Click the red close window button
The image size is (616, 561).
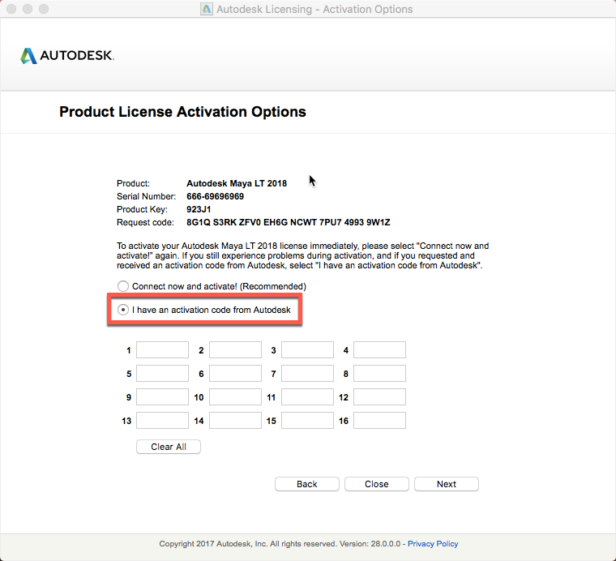pyautogui.click(x=11, y=9)
